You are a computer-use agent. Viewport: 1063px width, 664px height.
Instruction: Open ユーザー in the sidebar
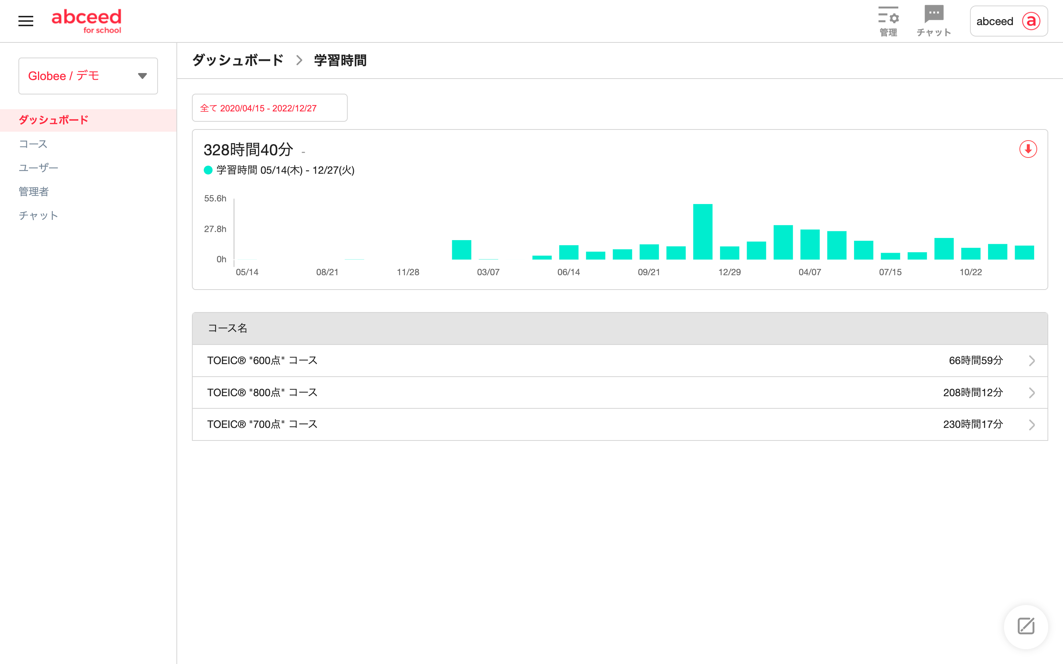point(38,168)
